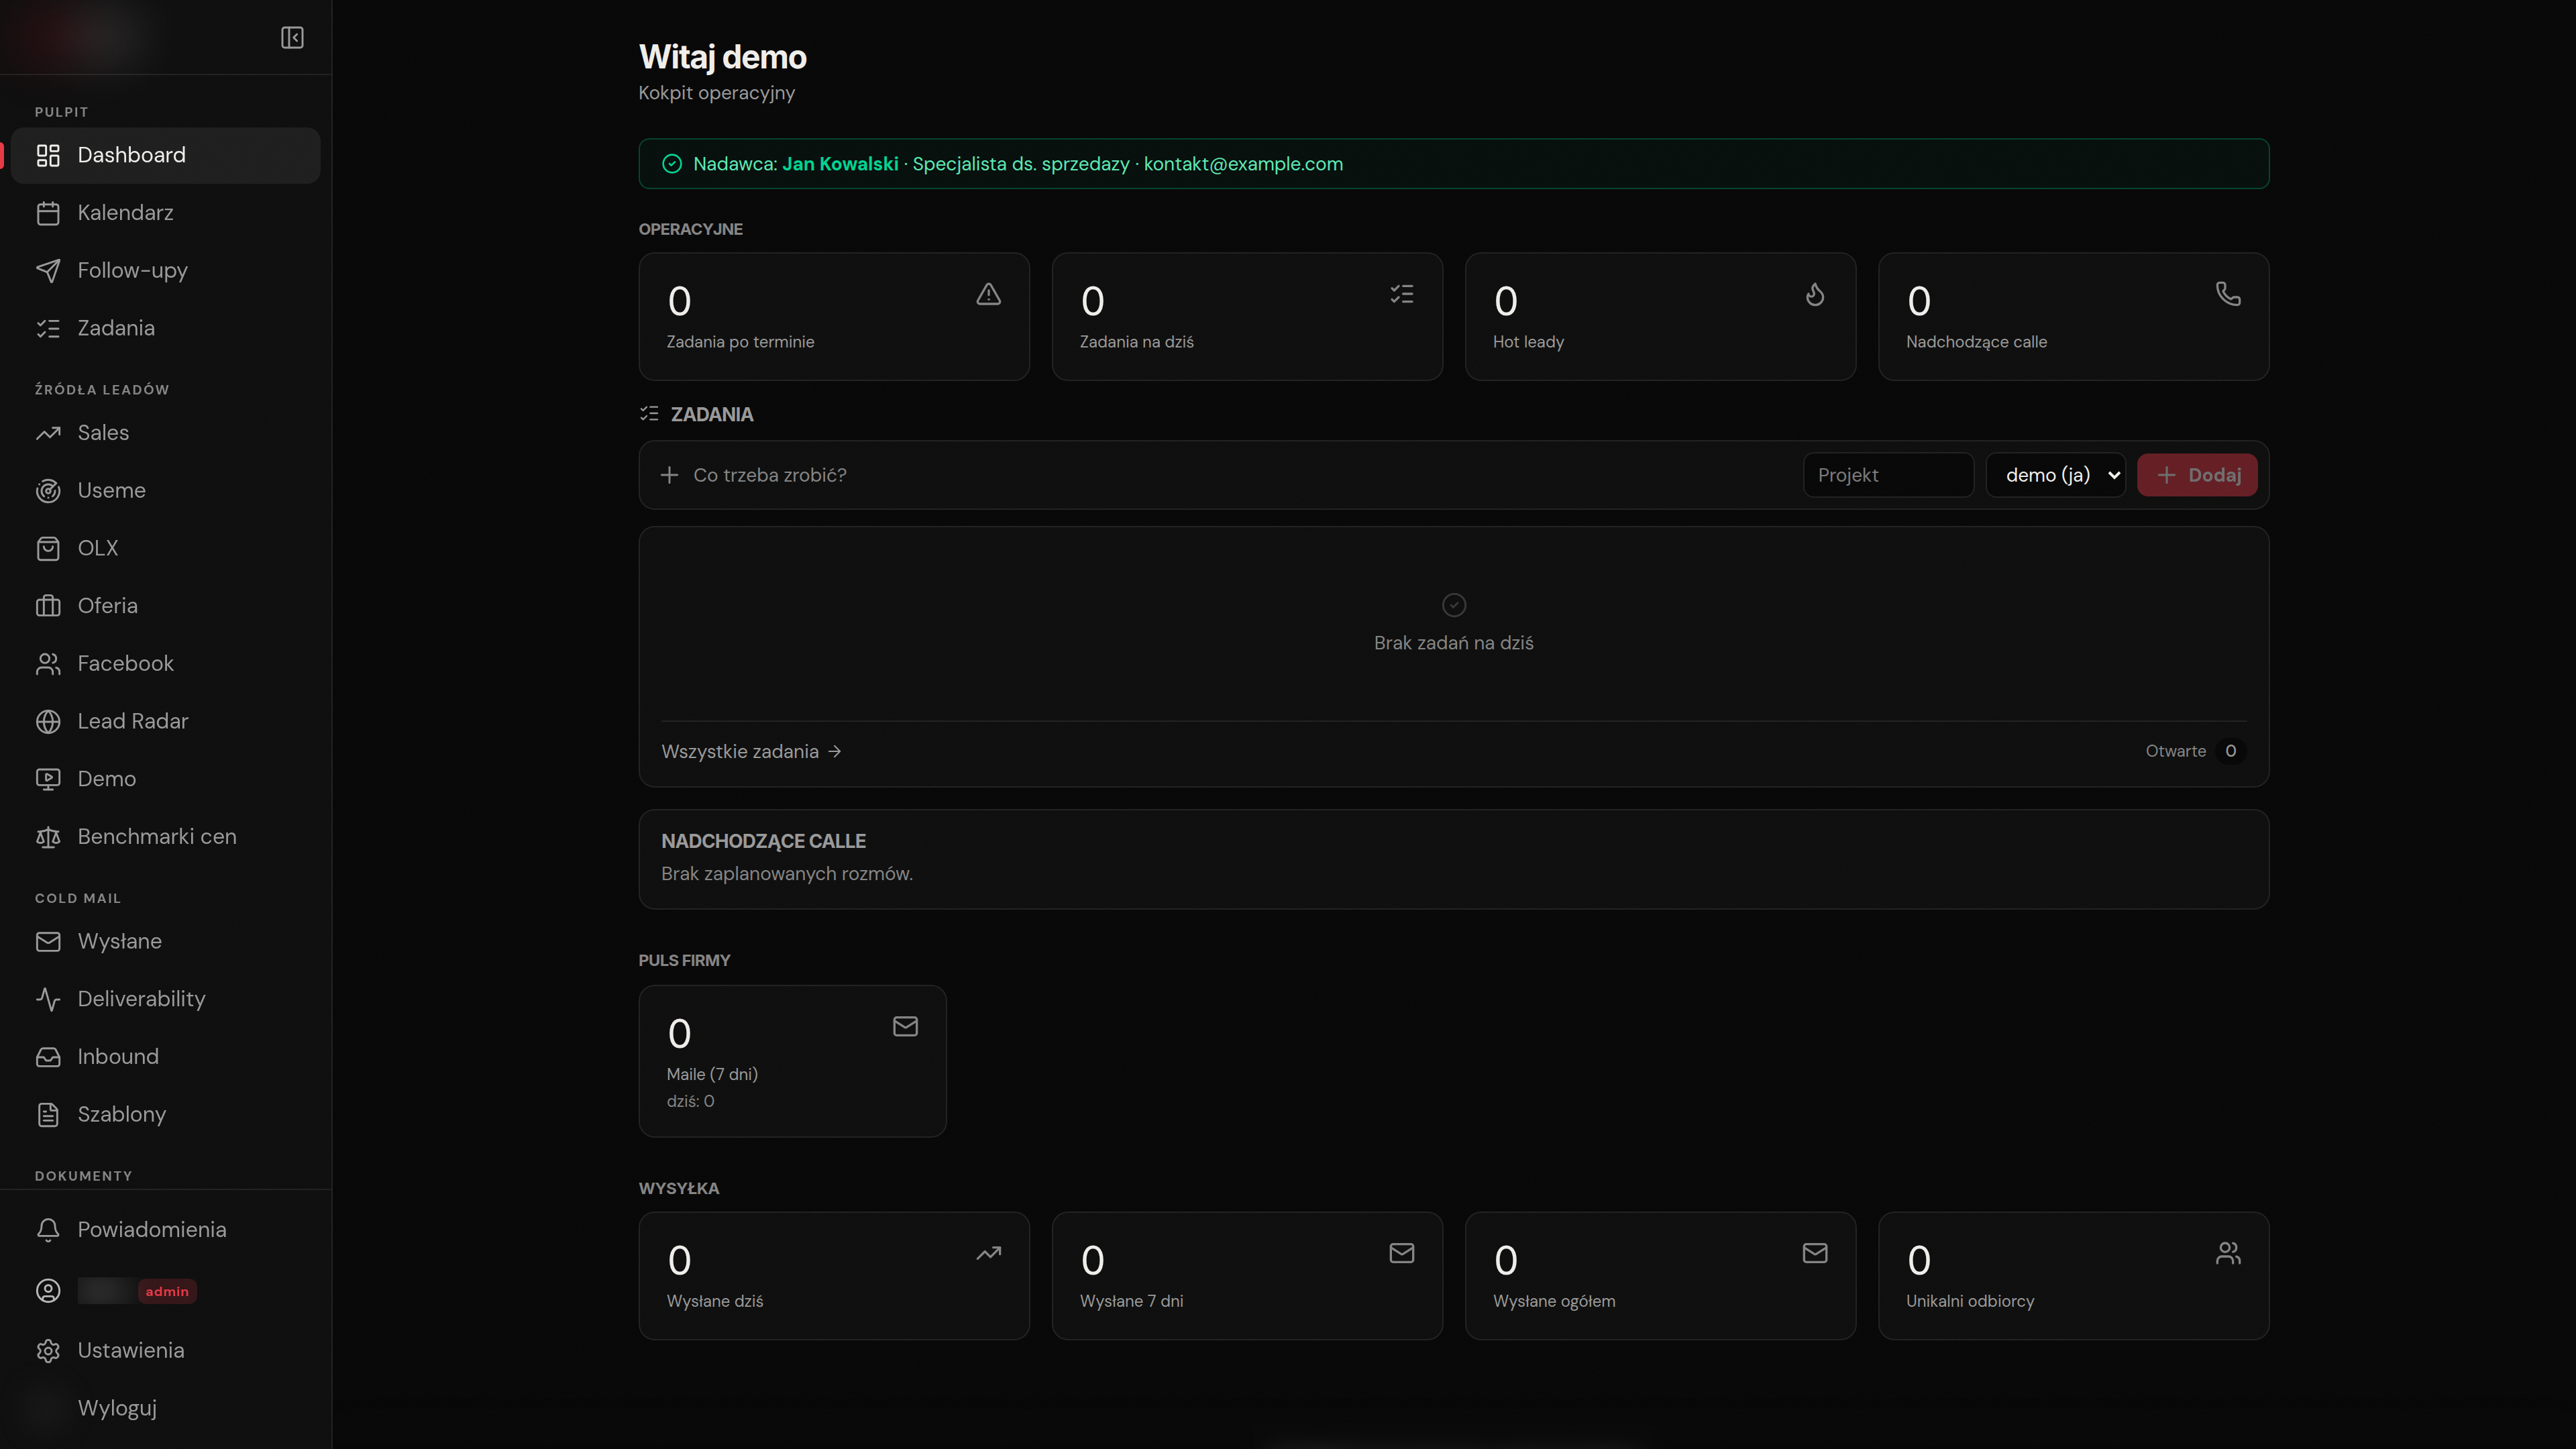Viewport: 2576px width, 1449px height.
Task: Click the Kalendarz calendar icon
Action: pos(48,213)
